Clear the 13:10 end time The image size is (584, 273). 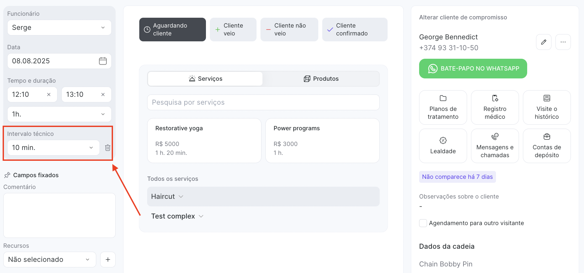tap(103, 94)
